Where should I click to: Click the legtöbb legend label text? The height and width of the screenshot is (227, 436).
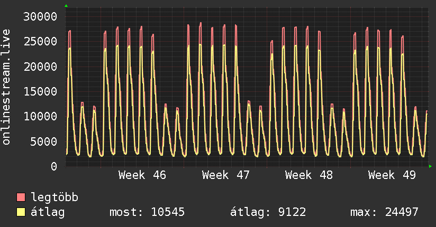(x=55, y=198)
